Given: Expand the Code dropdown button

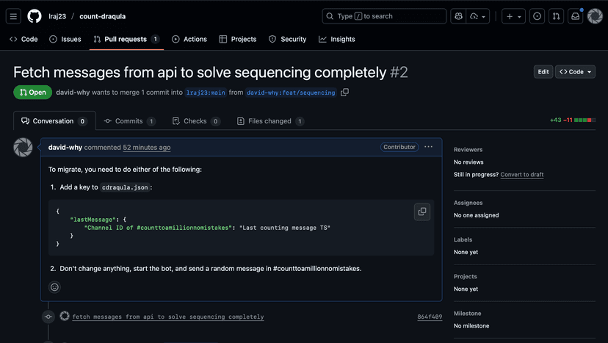Looking at the screenshot, I should (x=575, y=72).
